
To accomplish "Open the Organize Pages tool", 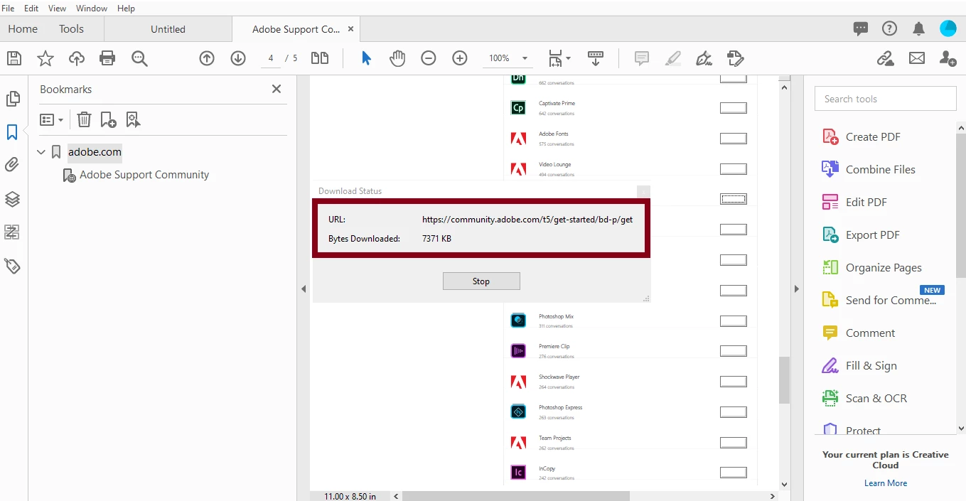I will pyautogui.click(x=884, y=267).
